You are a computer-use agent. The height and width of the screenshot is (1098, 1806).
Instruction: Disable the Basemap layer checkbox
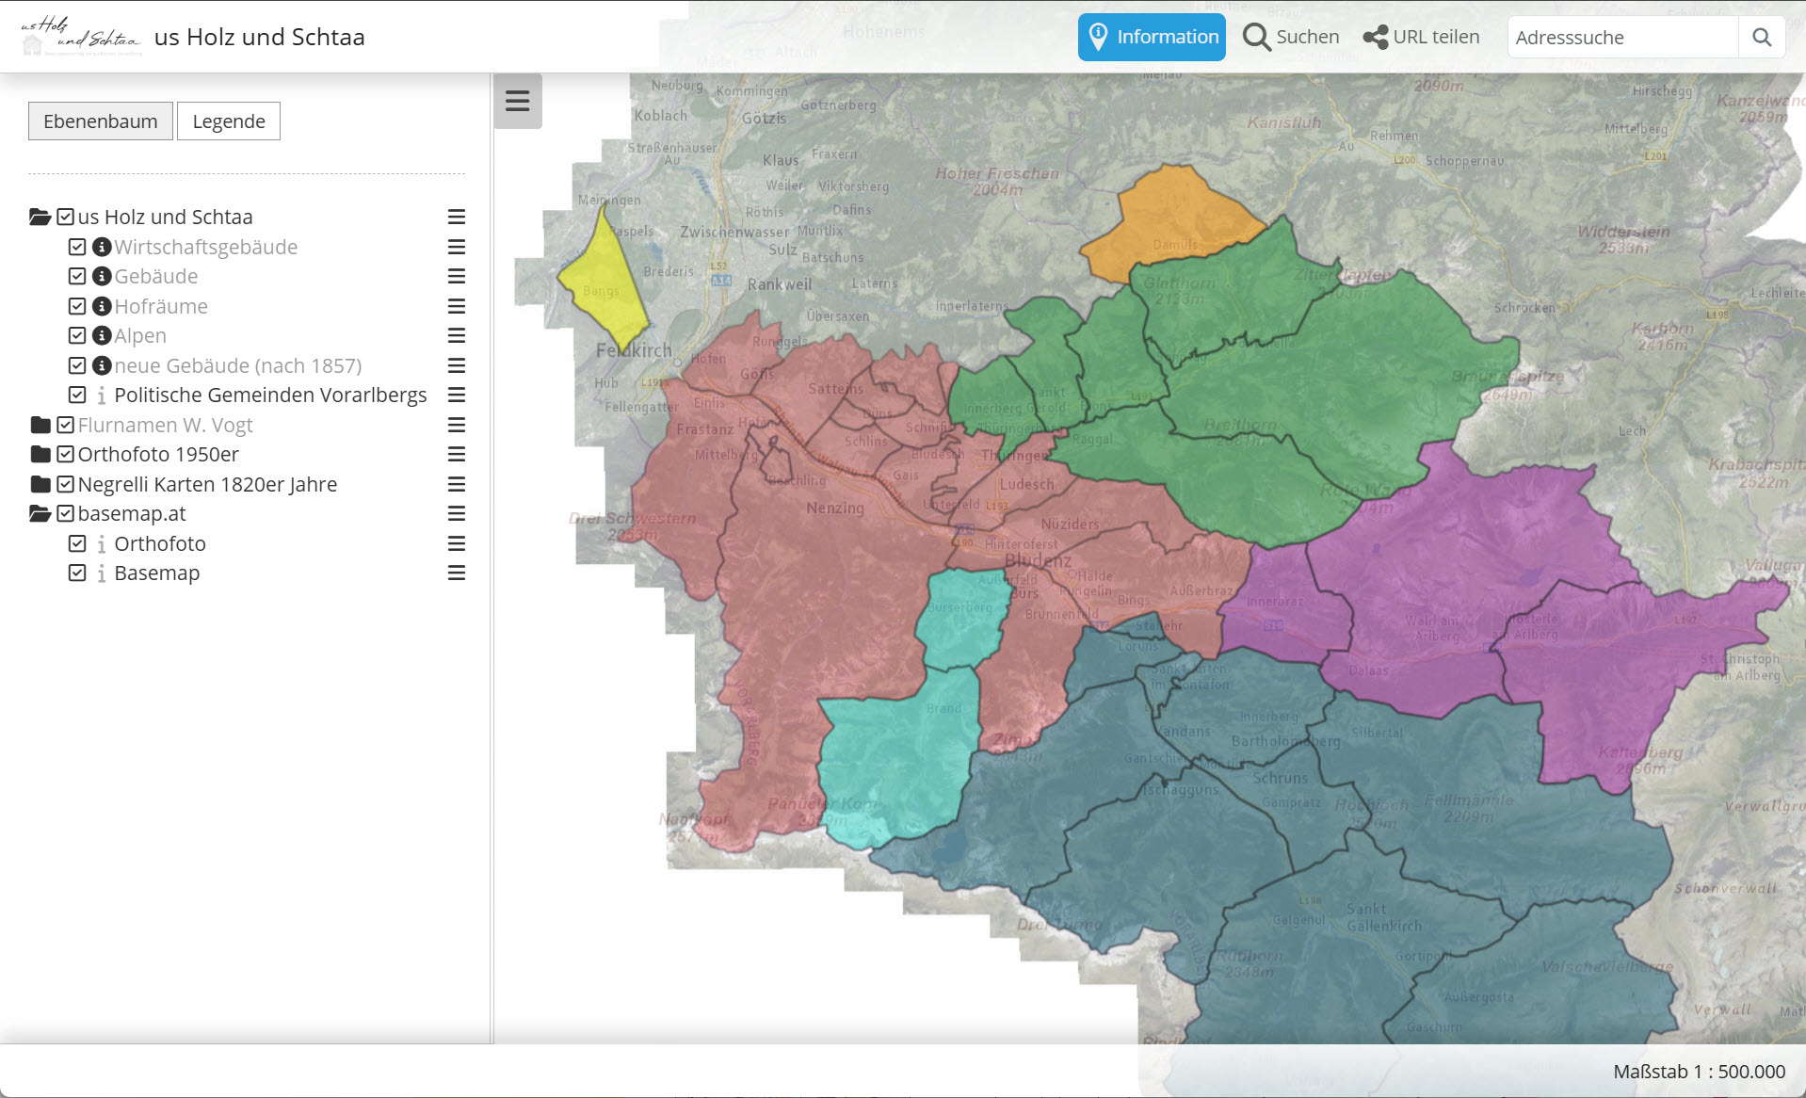pos(77,573)
